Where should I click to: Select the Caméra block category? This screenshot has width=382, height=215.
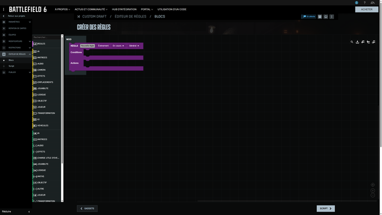[41, 70]
